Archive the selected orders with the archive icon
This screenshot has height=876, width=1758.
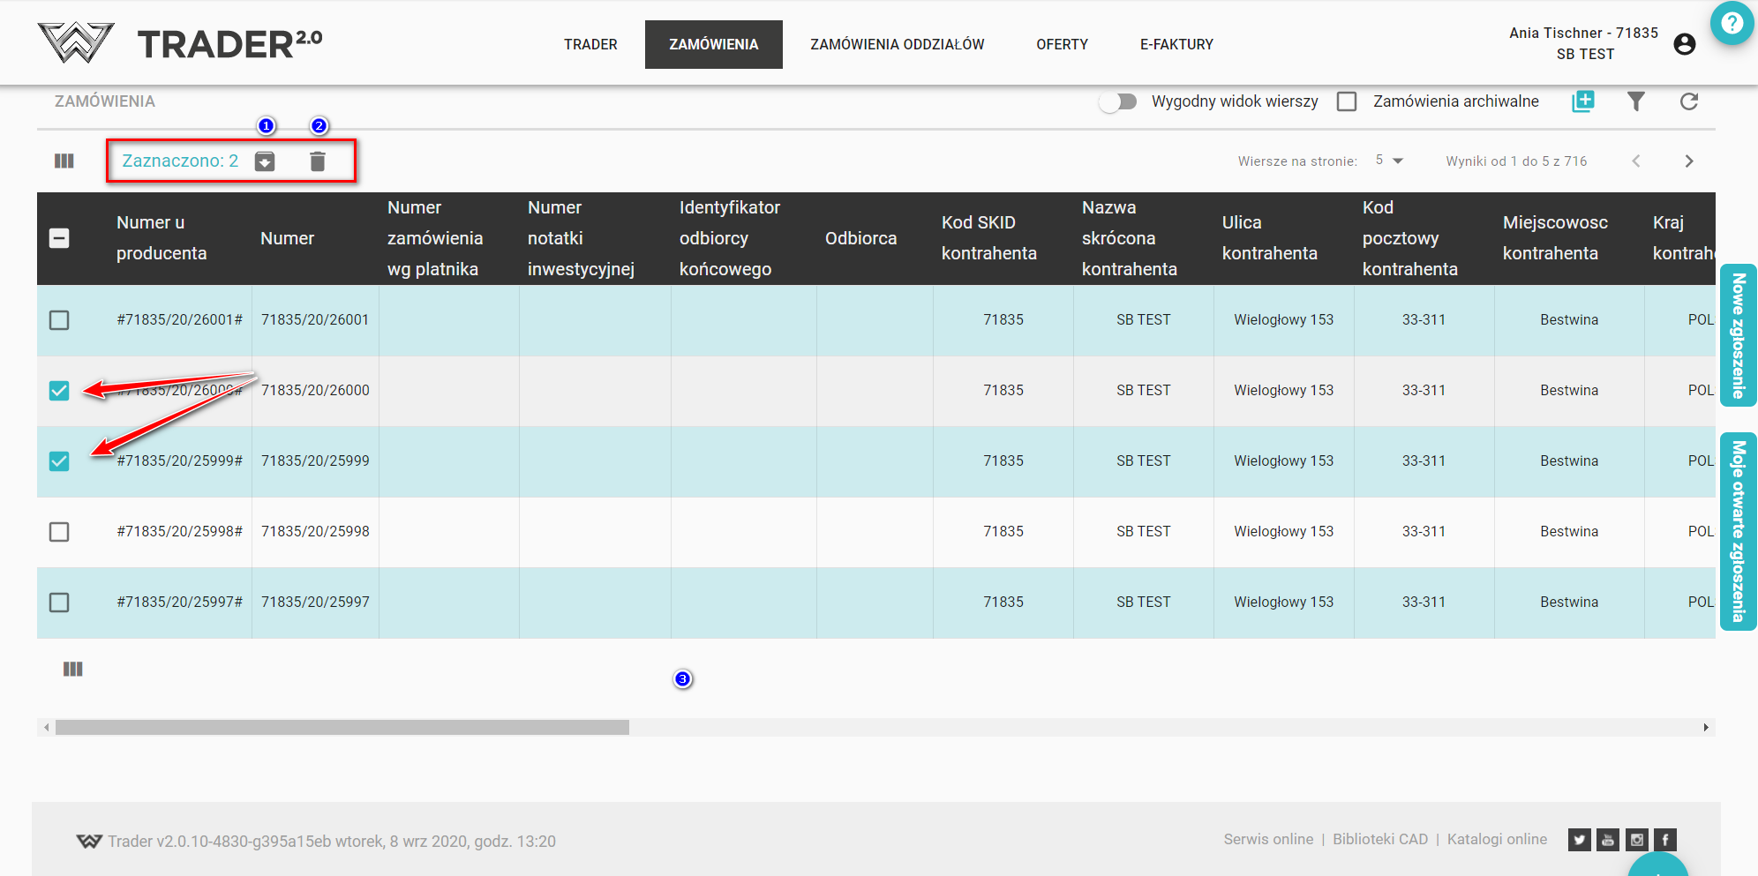(x=265, y=161)
